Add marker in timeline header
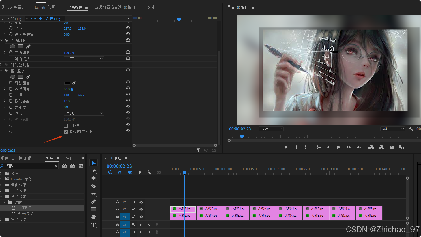Image resolution: width=421 pixels, height=237 pixels. tap(139, 172)
